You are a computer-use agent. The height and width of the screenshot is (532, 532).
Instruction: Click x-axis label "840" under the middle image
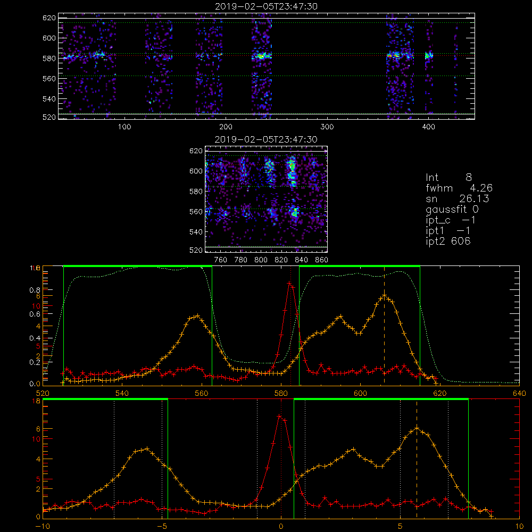click(301, 260)
